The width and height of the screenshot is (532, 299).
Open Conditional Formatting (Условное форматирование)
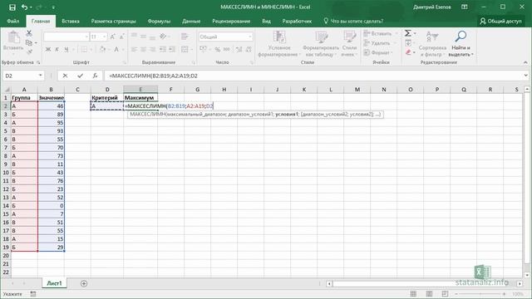(279, 44)
